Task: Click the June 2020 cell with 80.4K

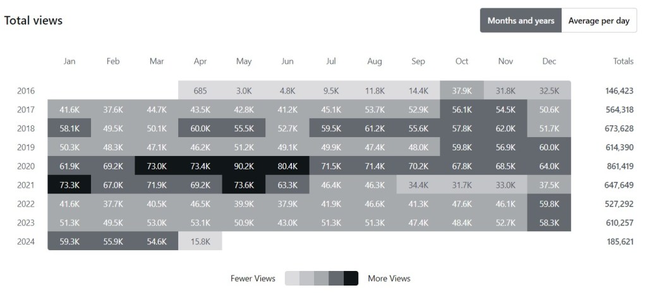Action: 287,166
